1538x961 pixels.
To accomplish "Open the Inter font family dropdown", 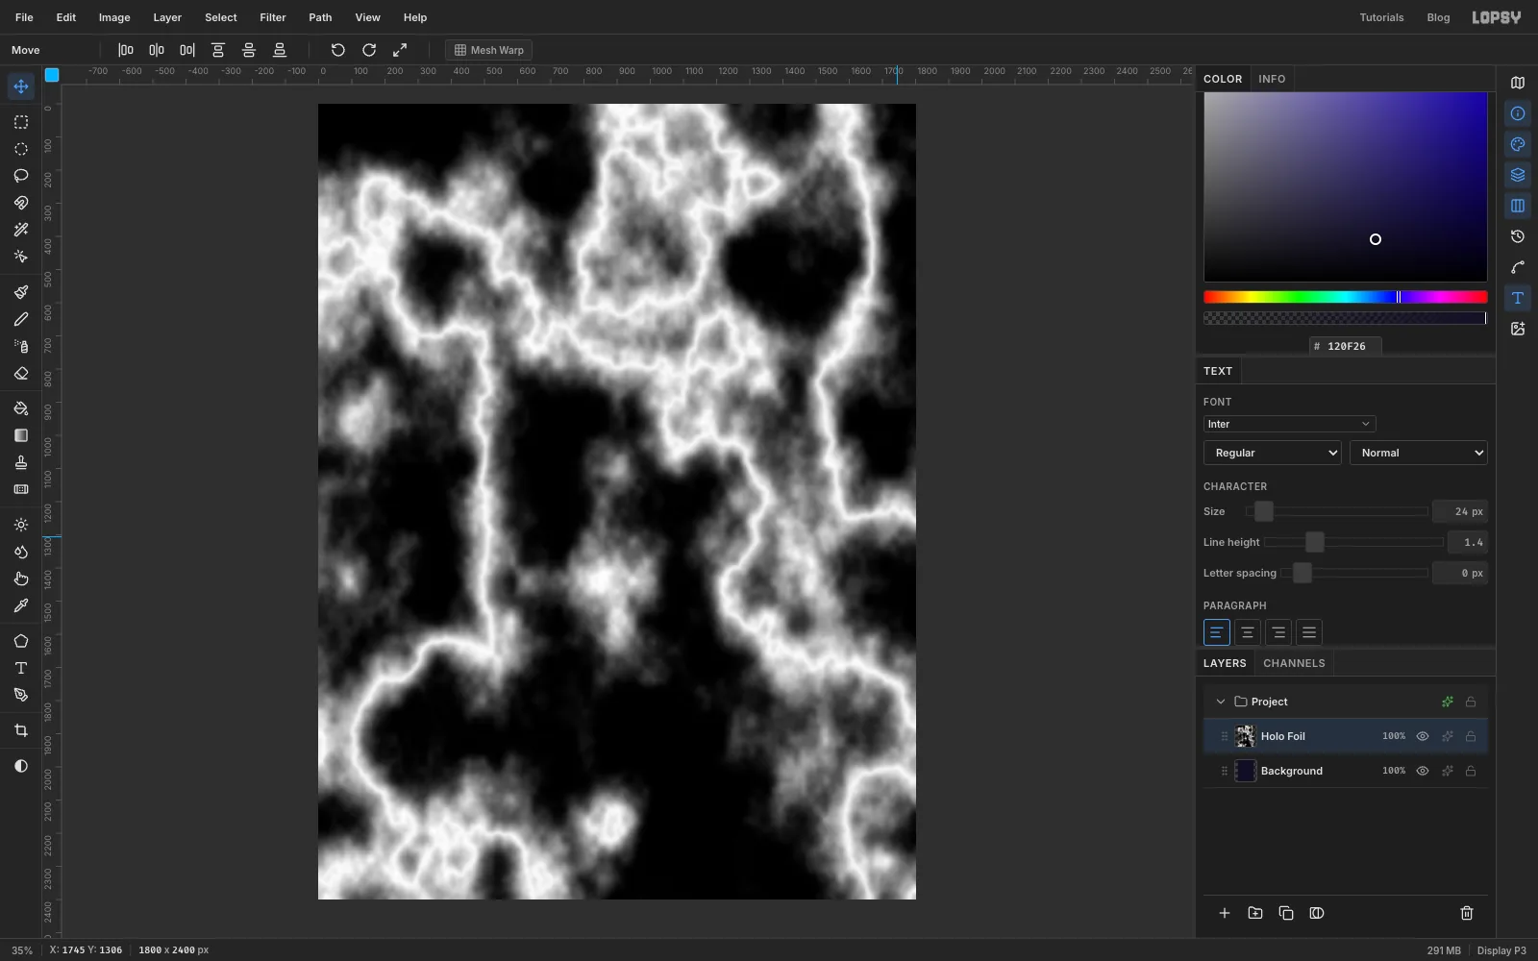I will 1289,424.
